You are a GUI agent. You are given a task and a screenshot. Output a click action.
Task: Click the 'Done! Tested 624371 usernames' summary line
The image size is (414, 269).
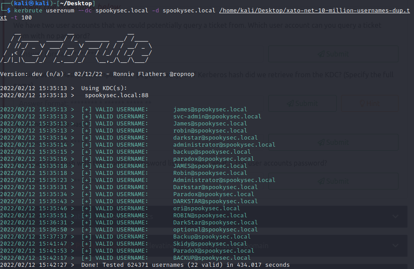coord(185,265)
